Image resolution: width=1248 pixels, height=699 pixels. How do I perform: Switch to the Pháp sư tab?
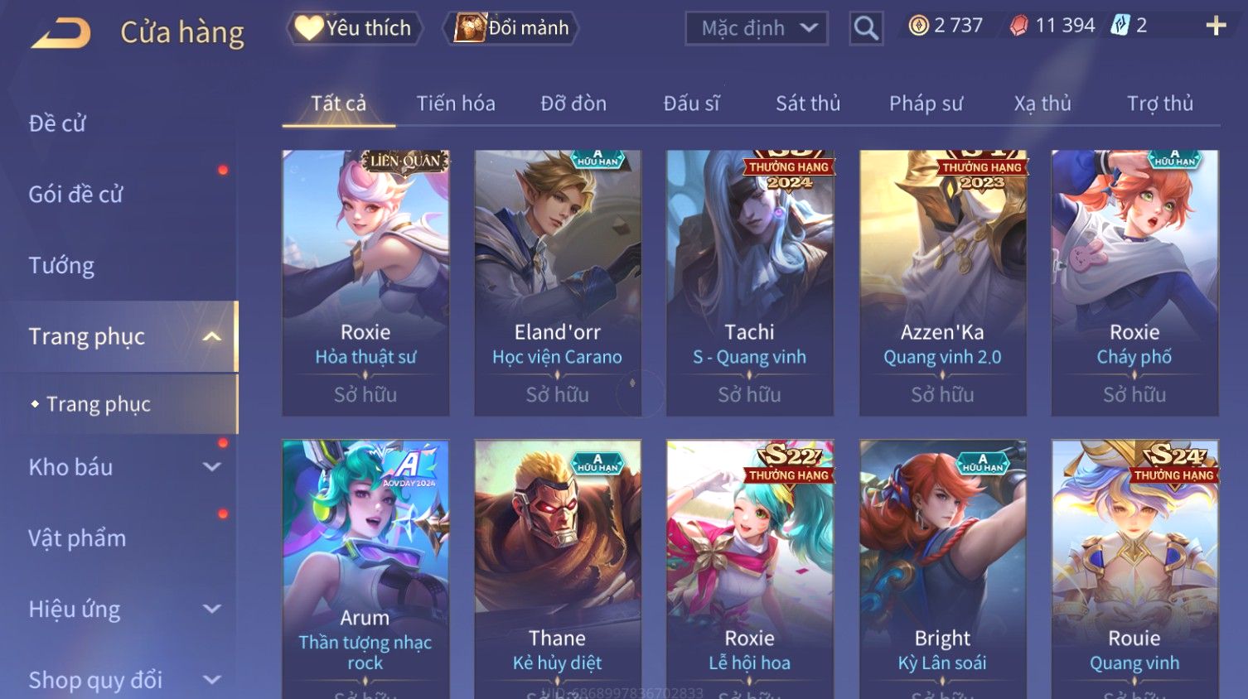click(926, 104)
